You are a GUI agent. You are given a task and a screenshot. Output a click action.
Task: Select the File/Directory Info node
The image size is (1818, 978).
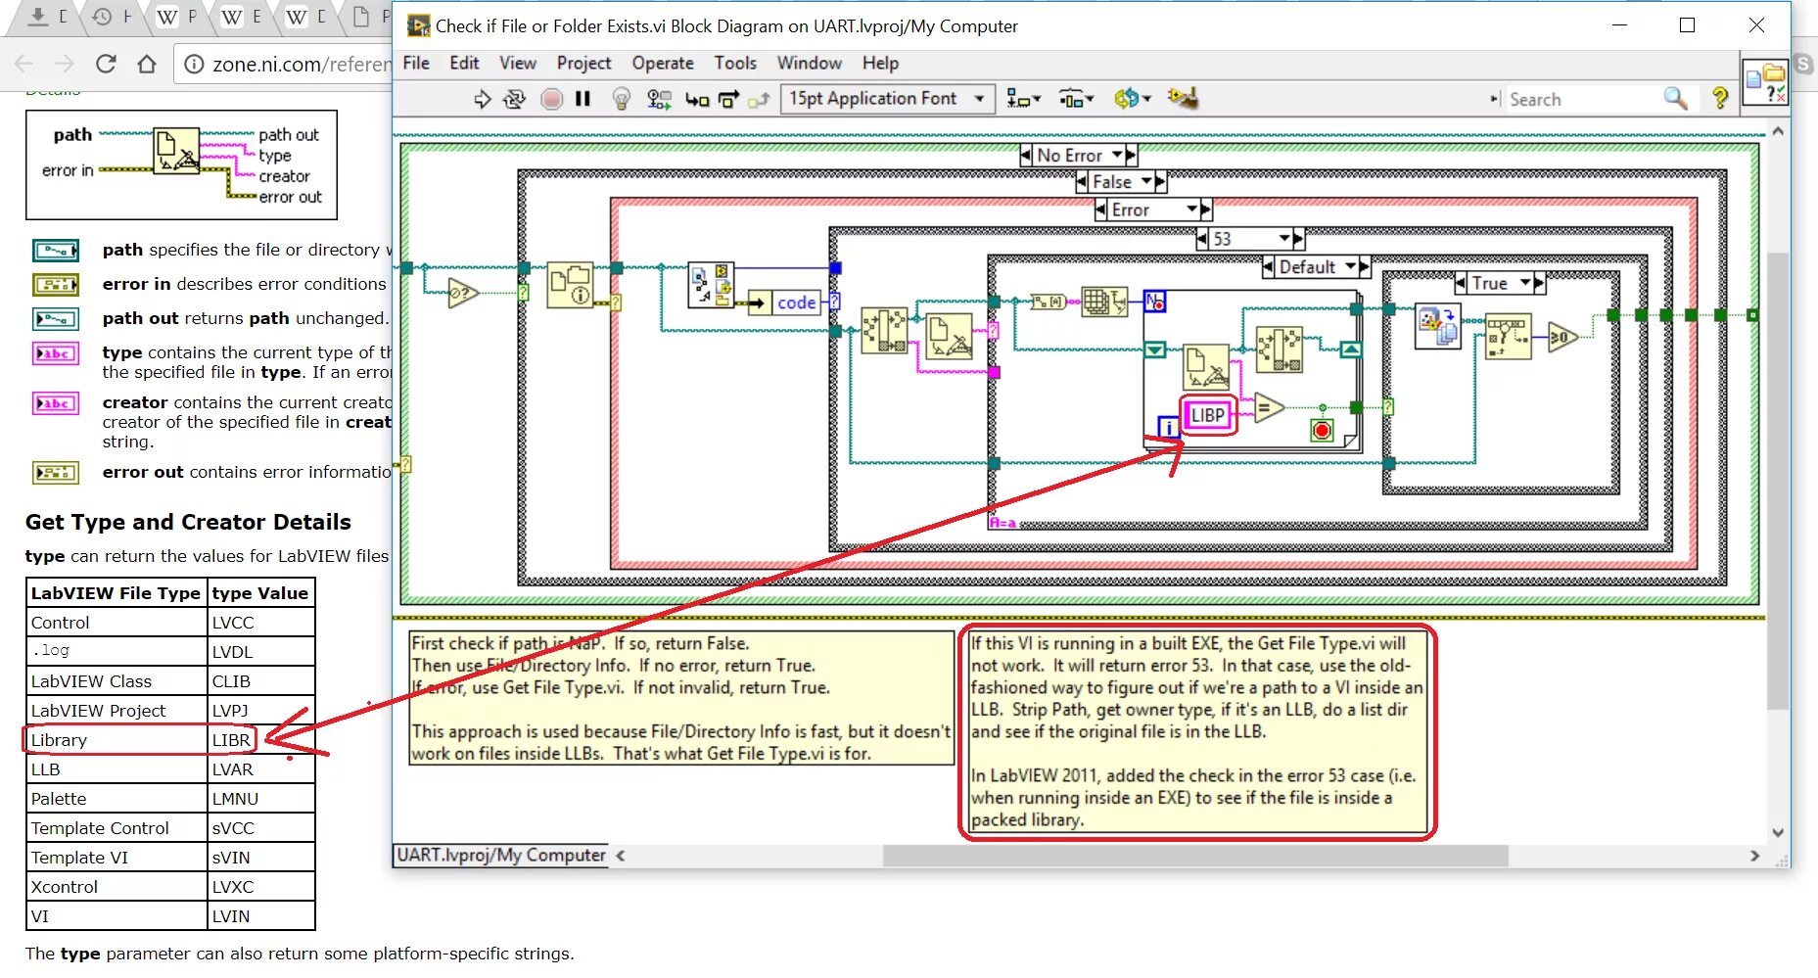coord(570,285)
